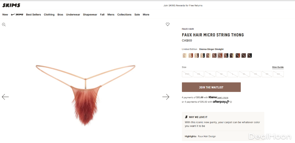Viewport: 295px width, 143px height.
Task: Select size XXS
Action: click(187, 74)
